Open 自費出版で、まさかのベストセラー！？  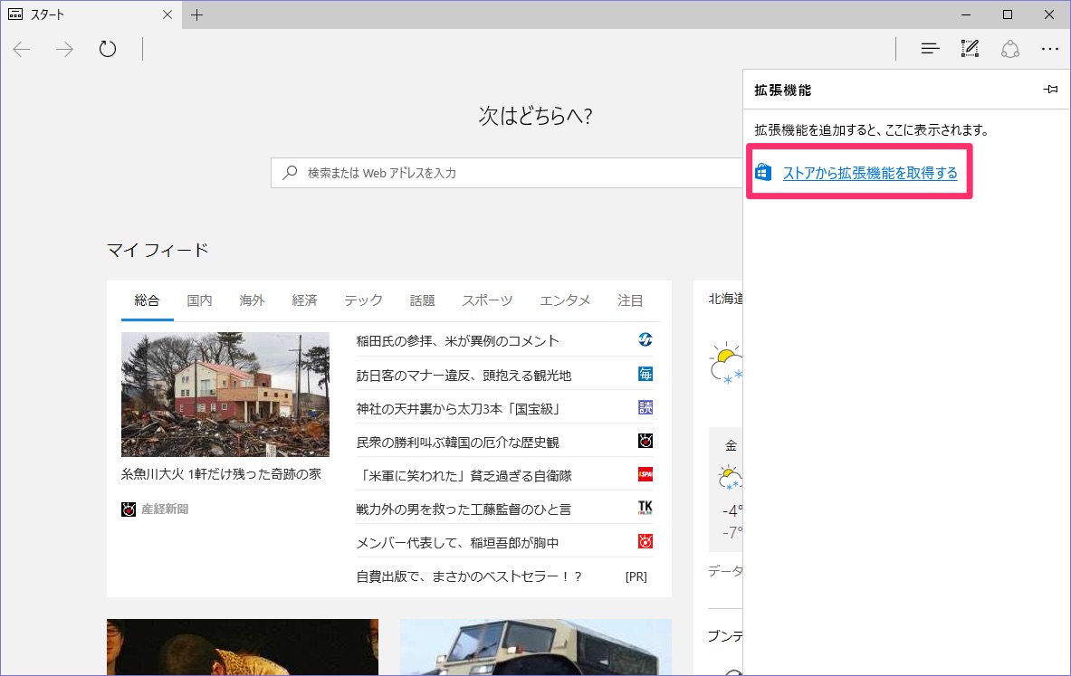[x=469, y=576]
